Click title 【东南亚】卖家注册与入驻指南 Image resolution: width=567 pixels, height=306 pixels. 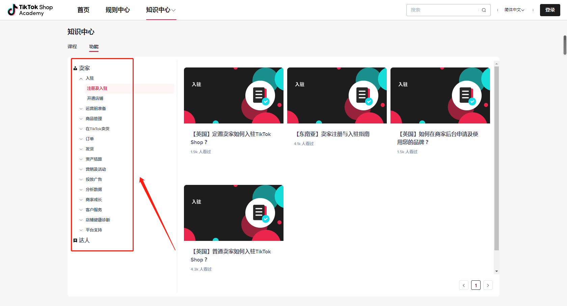coord(332,134)
